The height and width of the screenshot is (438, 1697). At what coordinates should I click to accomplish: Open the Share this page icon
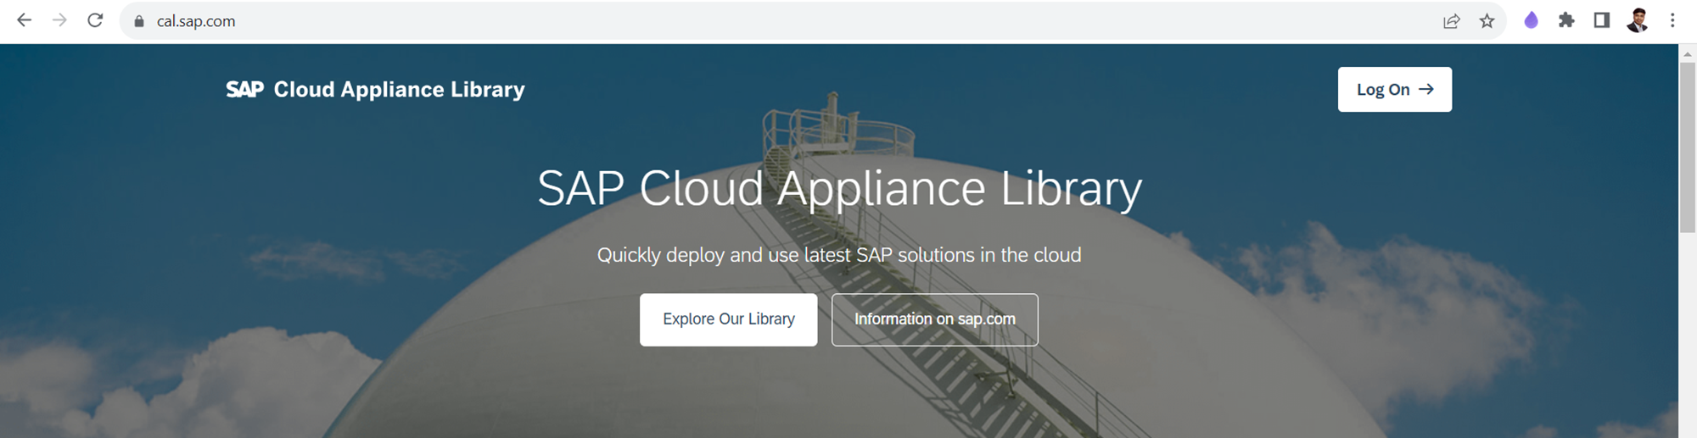(x=1451, y=21)
